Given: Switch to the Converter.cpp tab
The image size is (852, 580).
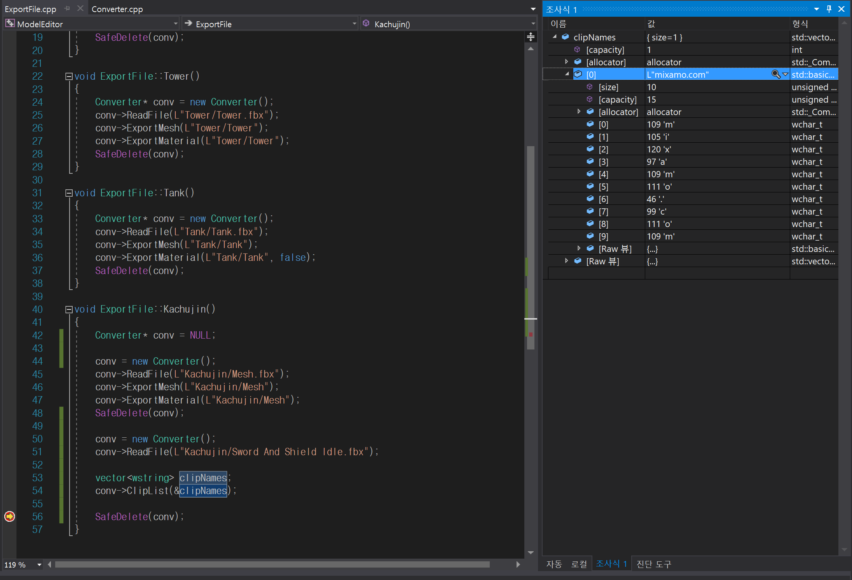Looking at the screenshot, I should coord(117,9).
